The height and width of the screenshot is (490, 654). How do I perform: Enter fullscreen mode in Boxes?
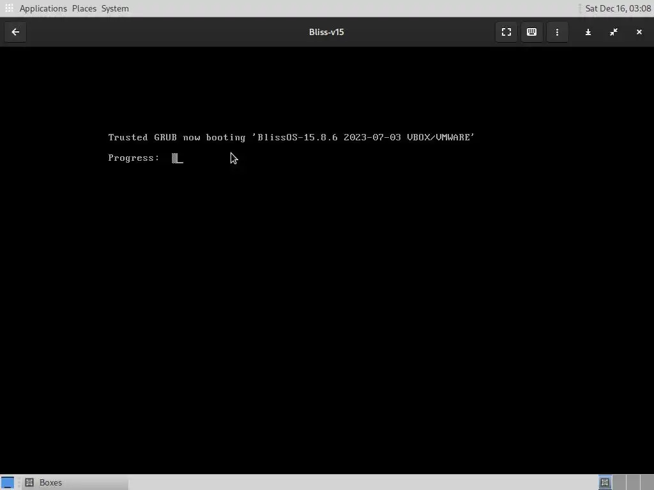pos(506,32)
